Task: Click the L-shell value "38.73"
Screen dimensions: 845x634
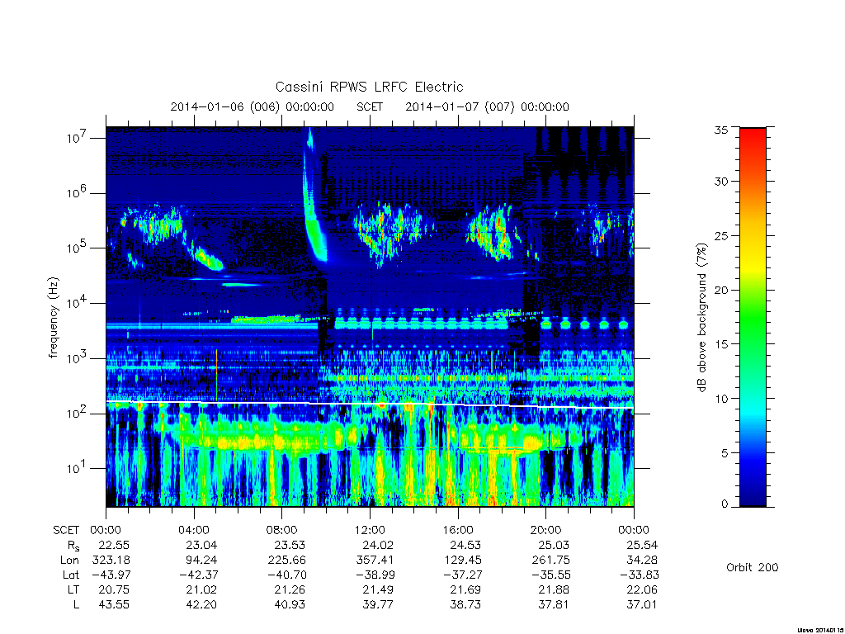Action: point(465,605)
